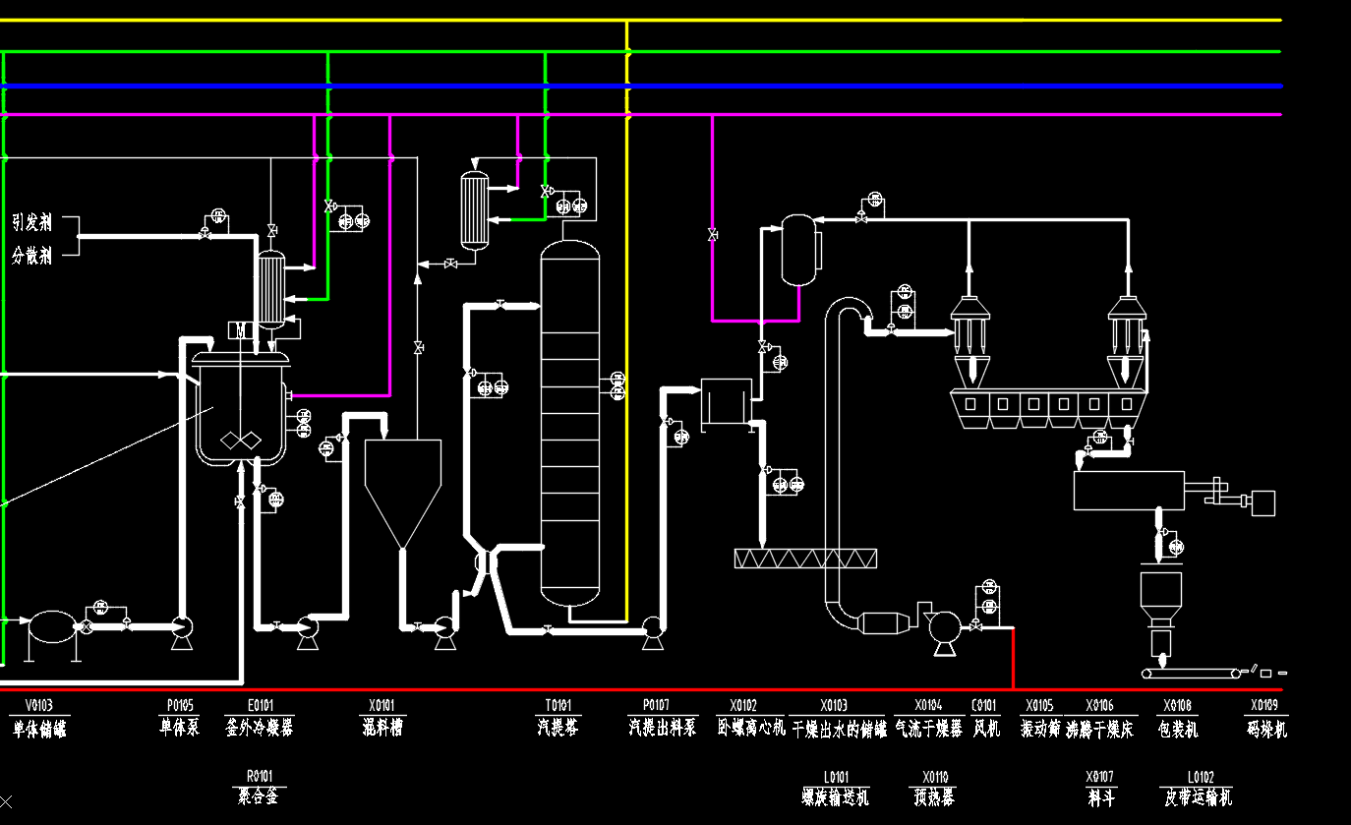Viewport: 1351px width, 825px height.
Task: Select the fluidized bed dryer compartments
Action: 1048,404
